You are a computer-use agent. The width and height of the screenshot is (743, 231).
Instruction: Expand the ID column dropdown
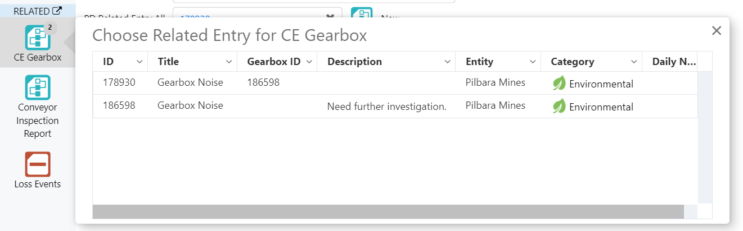[139, 62]
